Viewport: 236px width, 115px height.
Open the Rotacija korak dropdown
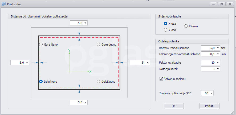pos(218,69)
